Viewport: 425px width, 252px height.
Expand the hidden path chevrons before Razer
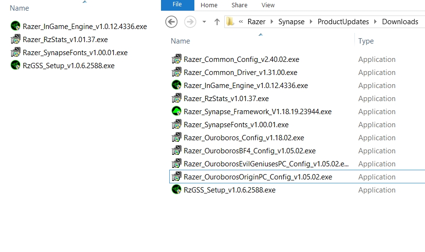coord(241,22)
